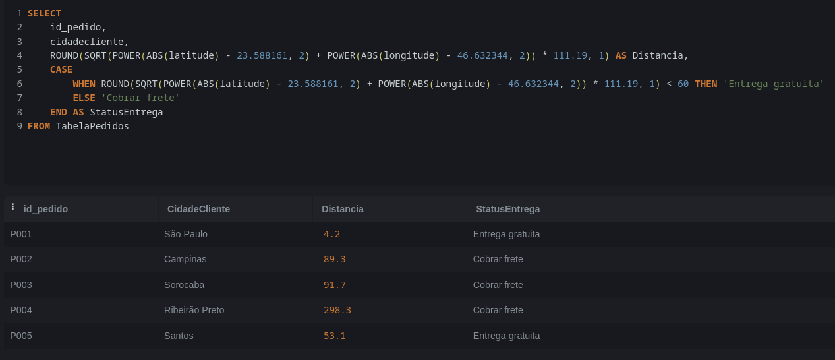Click the São Paulo city cell
Viewport: 835px width, 360px height.
186,234
